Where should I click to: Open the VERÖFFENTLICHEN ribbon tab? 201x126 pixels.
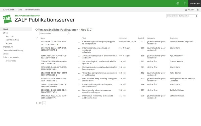pos(32,10)
